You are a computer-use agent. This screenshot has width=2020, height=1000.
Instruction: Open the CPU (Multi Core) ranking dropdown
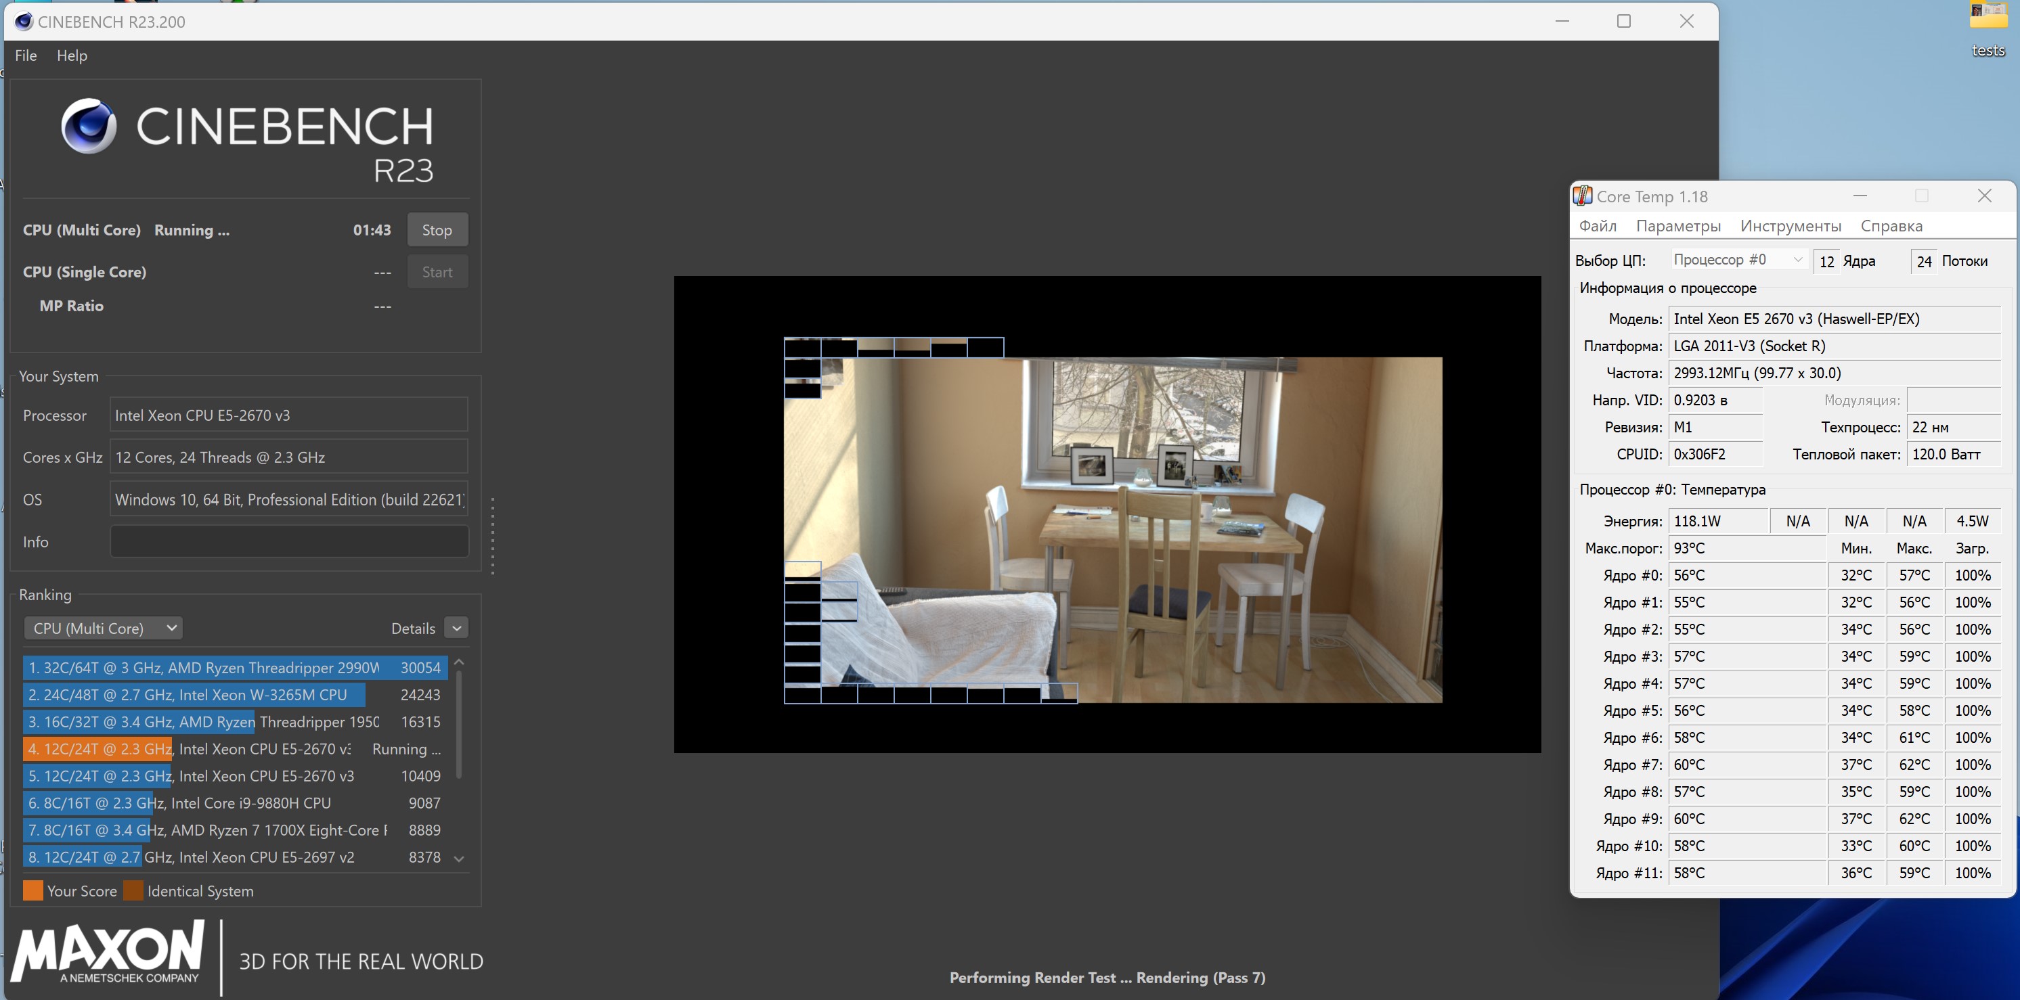104,628
